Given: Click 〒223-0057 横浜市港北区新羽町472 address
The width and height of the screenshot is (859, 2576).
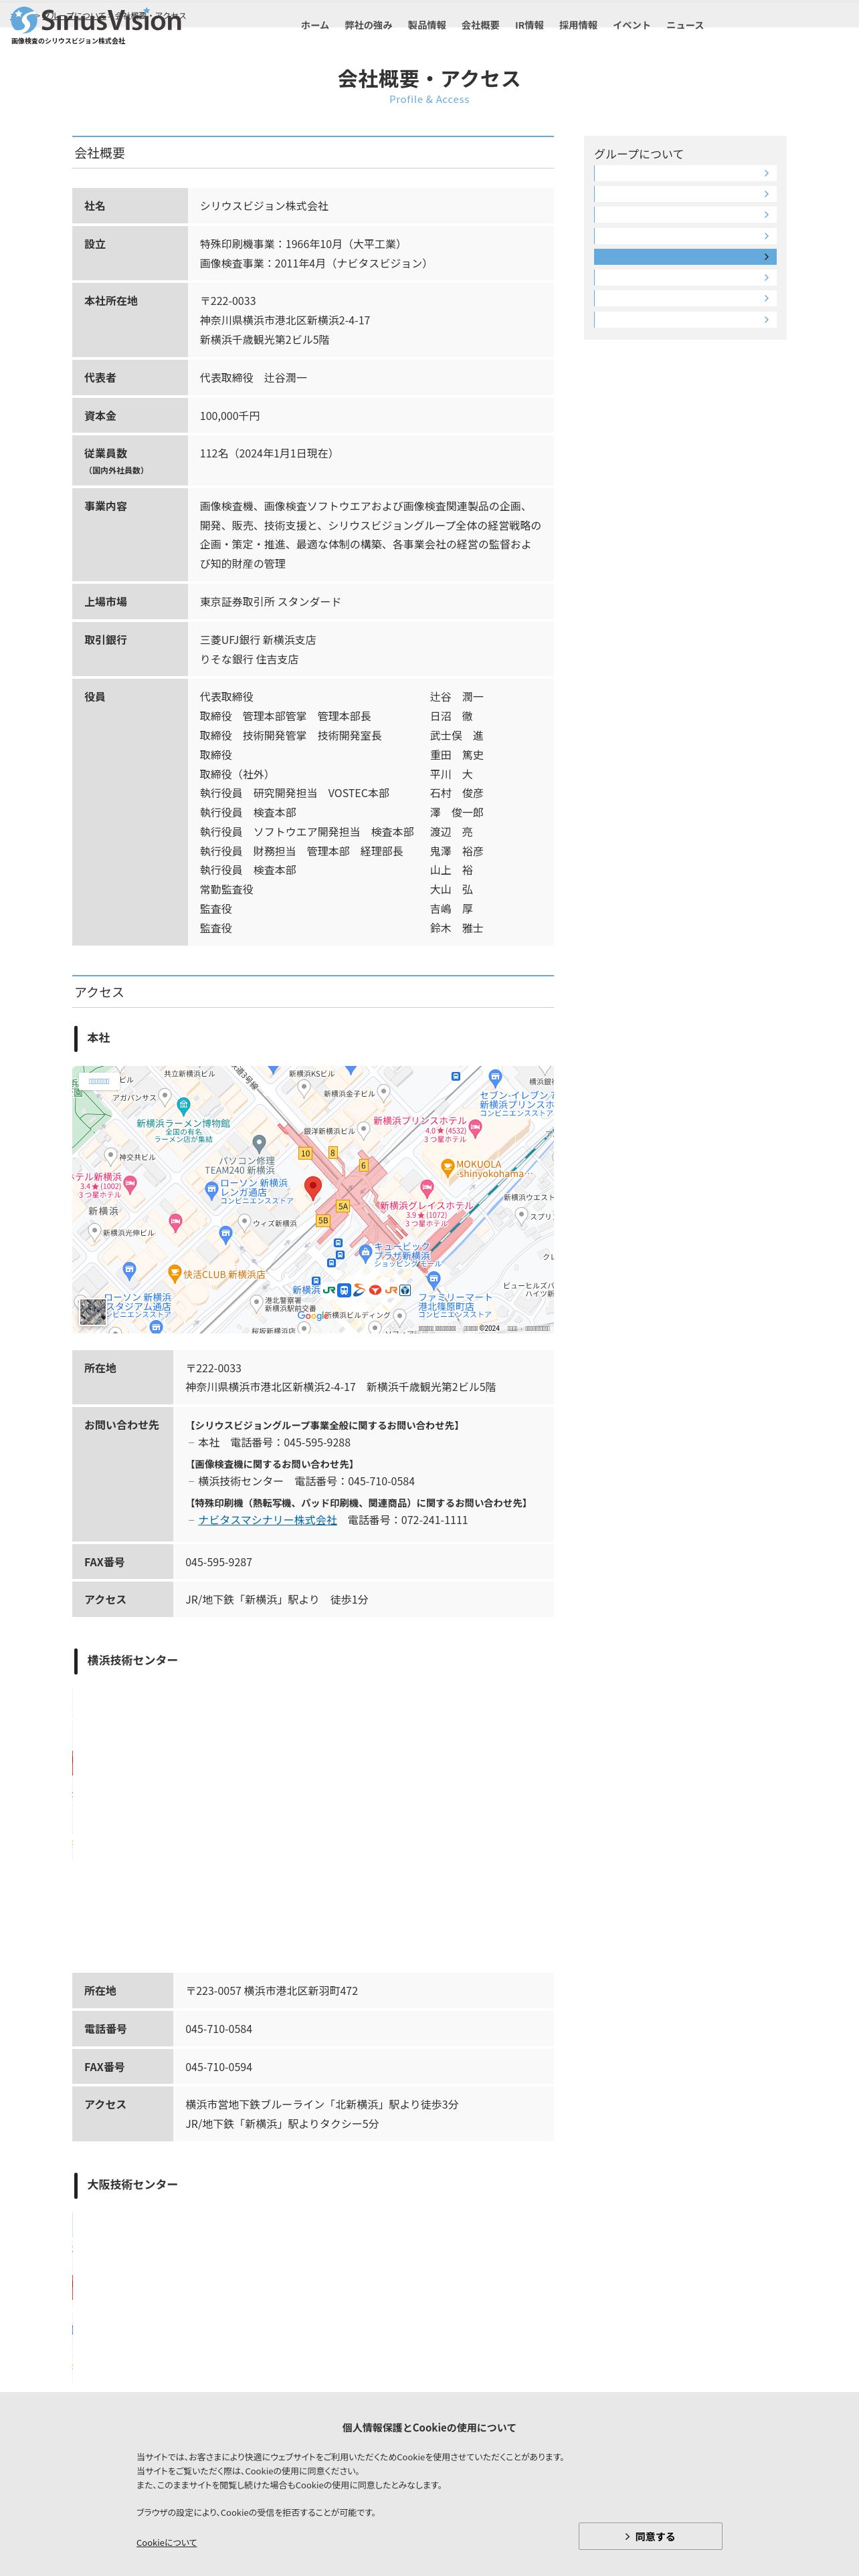Looking at the screenshot, I should (x=272, y=1991).
